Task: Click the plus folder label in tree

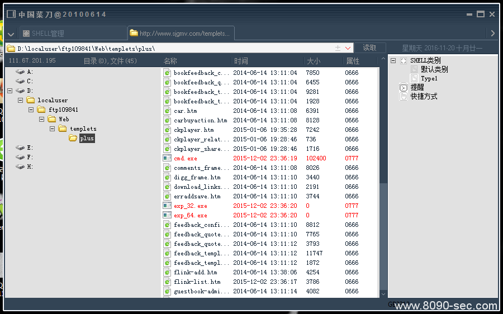Action: point(87,138)
